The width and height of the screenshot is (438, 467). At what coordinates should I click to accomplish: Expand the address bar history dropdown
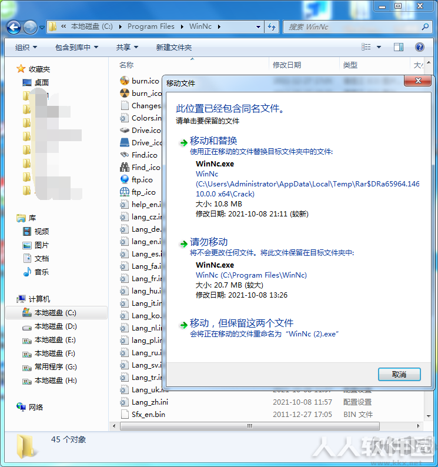(x=258, y=27)
